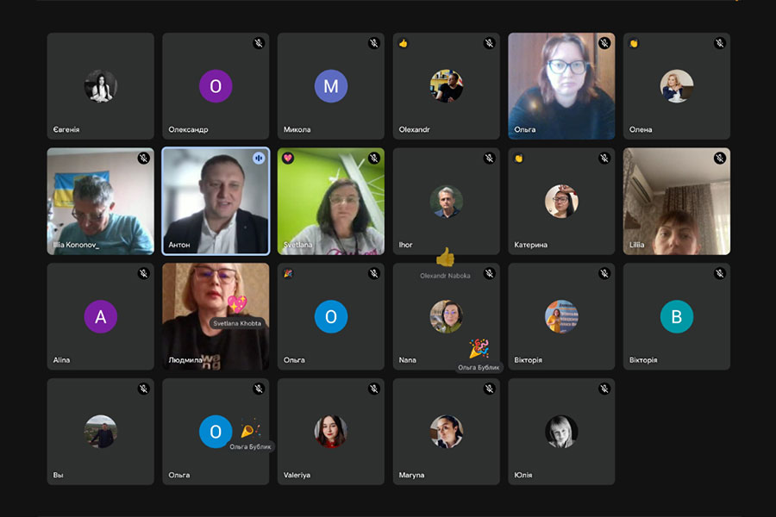Screen dimensions: 776x517
Task: Click the party popper badge on Ольга's tile
Action: pyautogui.click(x=288, y=274)
